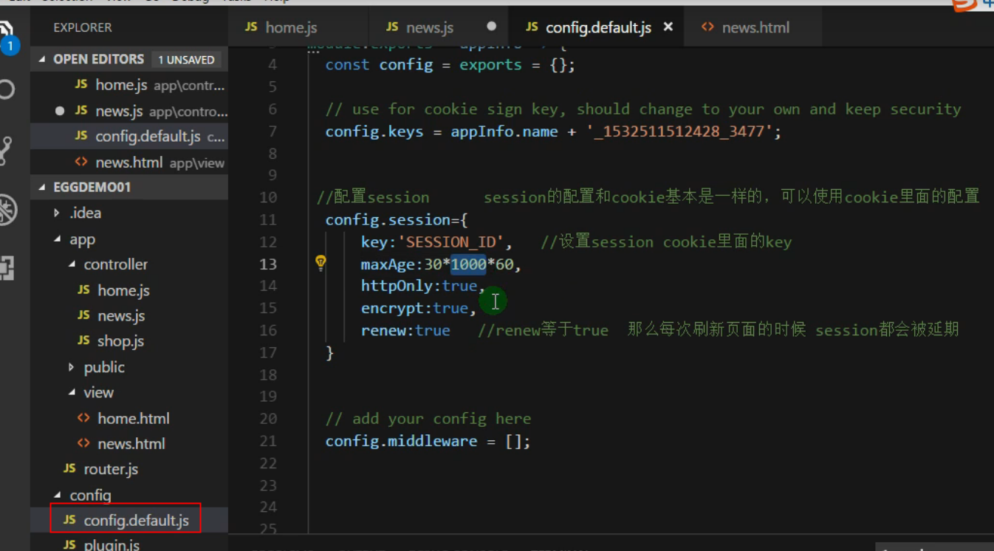The height and width of the screenshot is (551, 994).
Task: Expand the public folder
Action: [x=104, y=367]
